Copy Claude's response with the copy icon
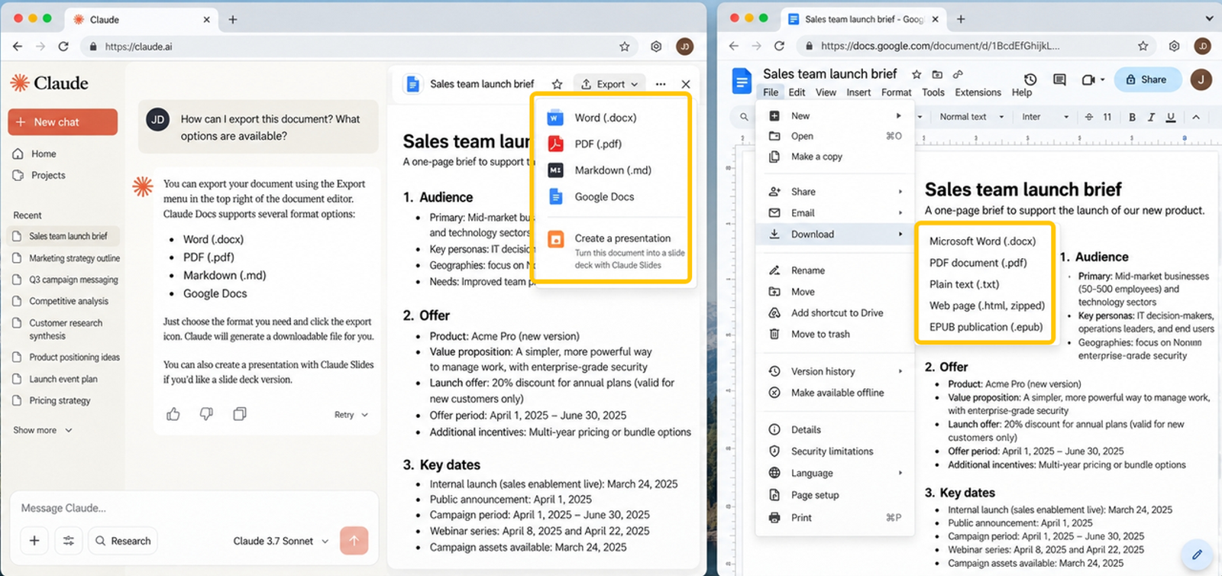This screenshot has width=1222, height=576. click(240, 414)
